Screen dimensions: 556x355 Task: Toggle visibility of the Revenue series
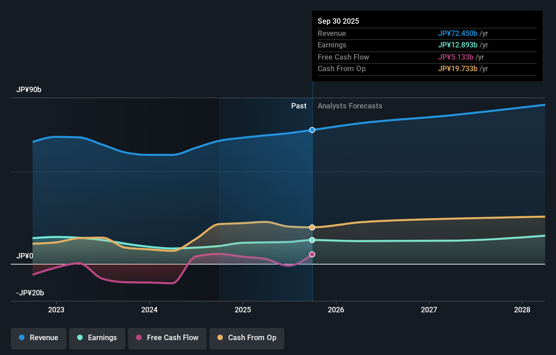[38, 338]
